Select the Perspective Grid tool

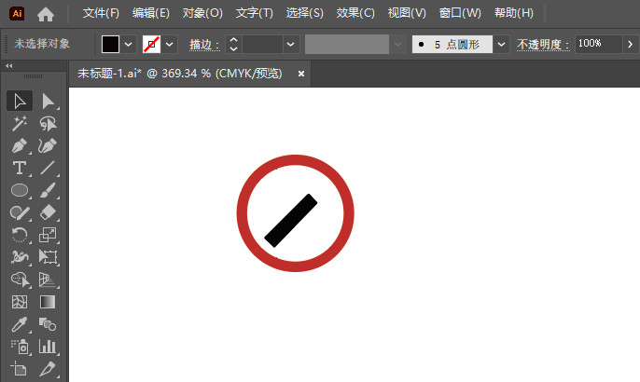point(48,280)
